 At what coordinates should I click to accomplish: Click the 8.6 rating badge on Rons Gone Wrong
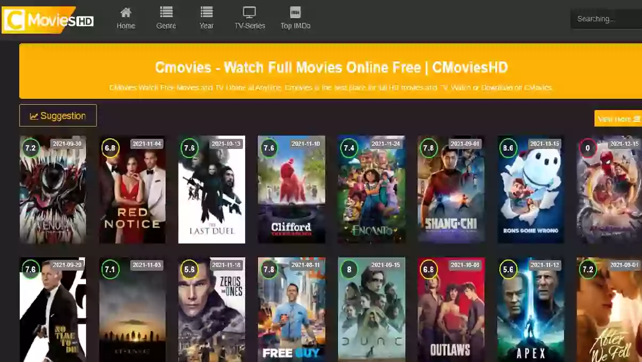point(508,148)
